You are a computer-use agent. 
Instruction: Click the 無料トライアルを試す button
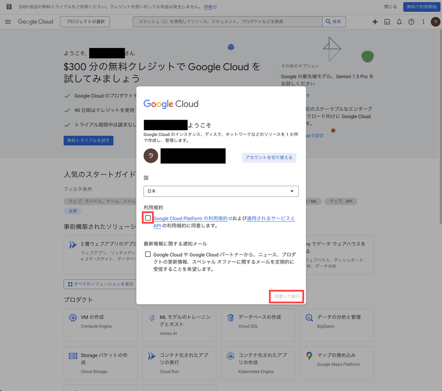point(88,141)
